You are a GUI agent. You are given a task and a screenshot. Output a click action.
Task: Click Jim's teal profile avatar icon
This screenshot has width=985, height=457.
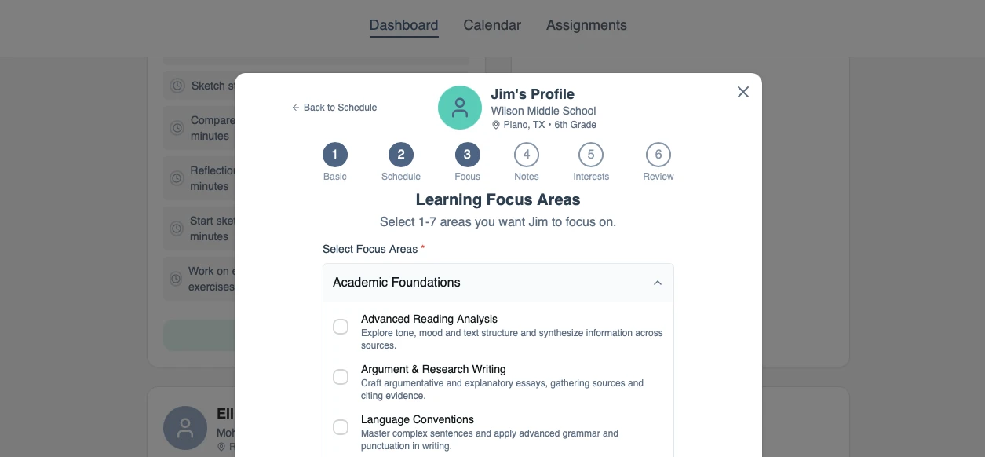[x=460, y=108]
